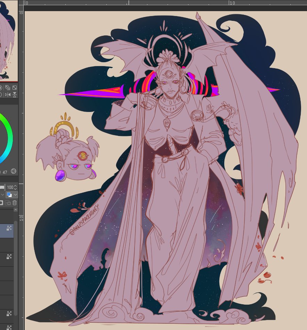Delete the layer with the trash icon
307x330 pixels.
pos(15,203)
